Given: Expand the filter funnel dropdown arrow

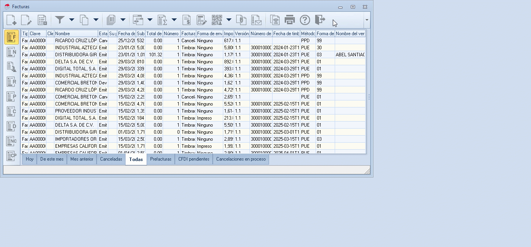Looking at the screenshot, I should click(x=72, y=20).
